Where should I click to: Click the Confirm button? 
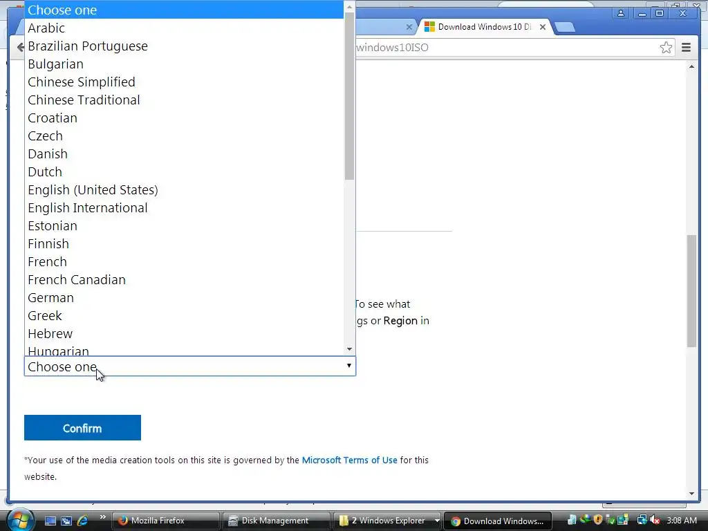pos(83,427)
